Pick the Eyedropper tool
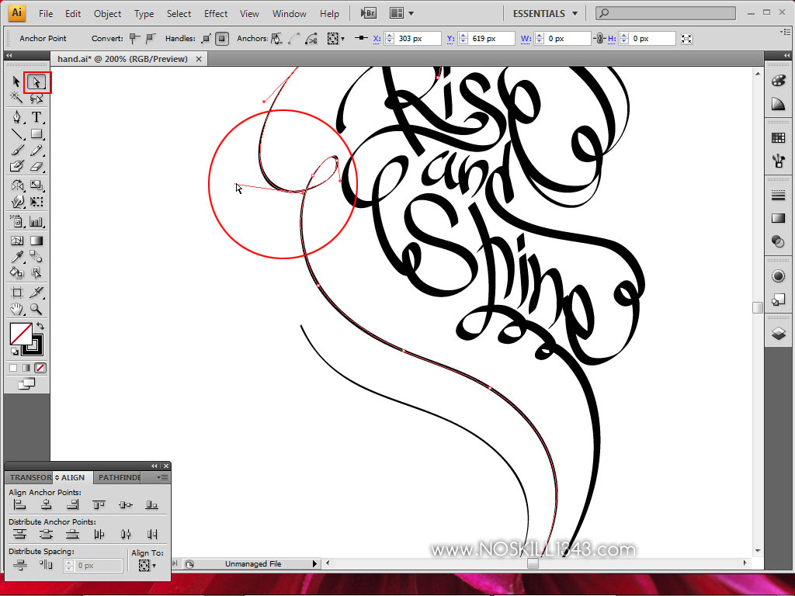 coord(17,256)
